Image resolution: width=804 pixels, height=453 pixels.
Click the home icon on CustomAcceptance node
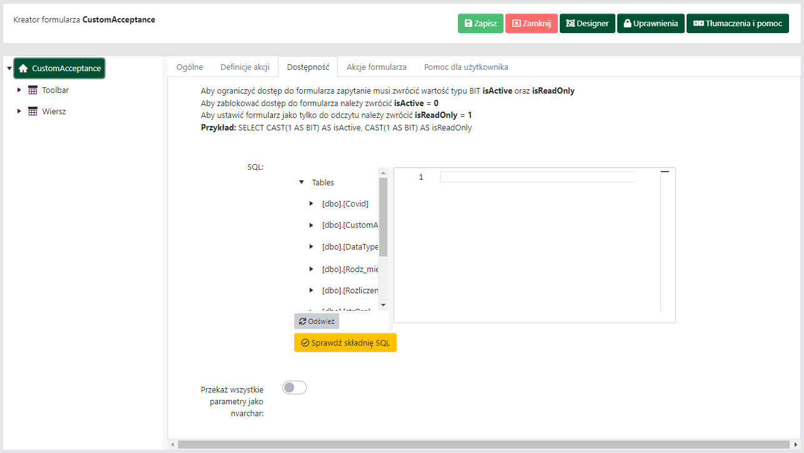pyautogui.click(x=23, y=69)
